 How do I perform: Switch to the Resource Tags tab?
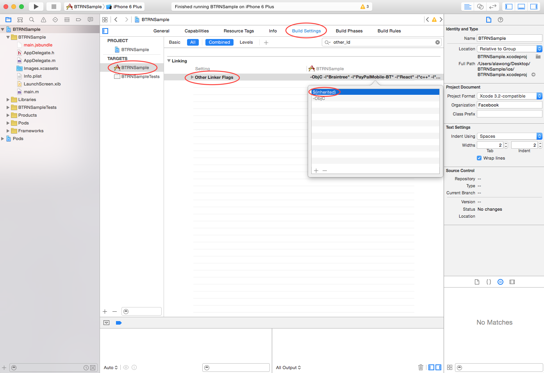tap(239, 31)
